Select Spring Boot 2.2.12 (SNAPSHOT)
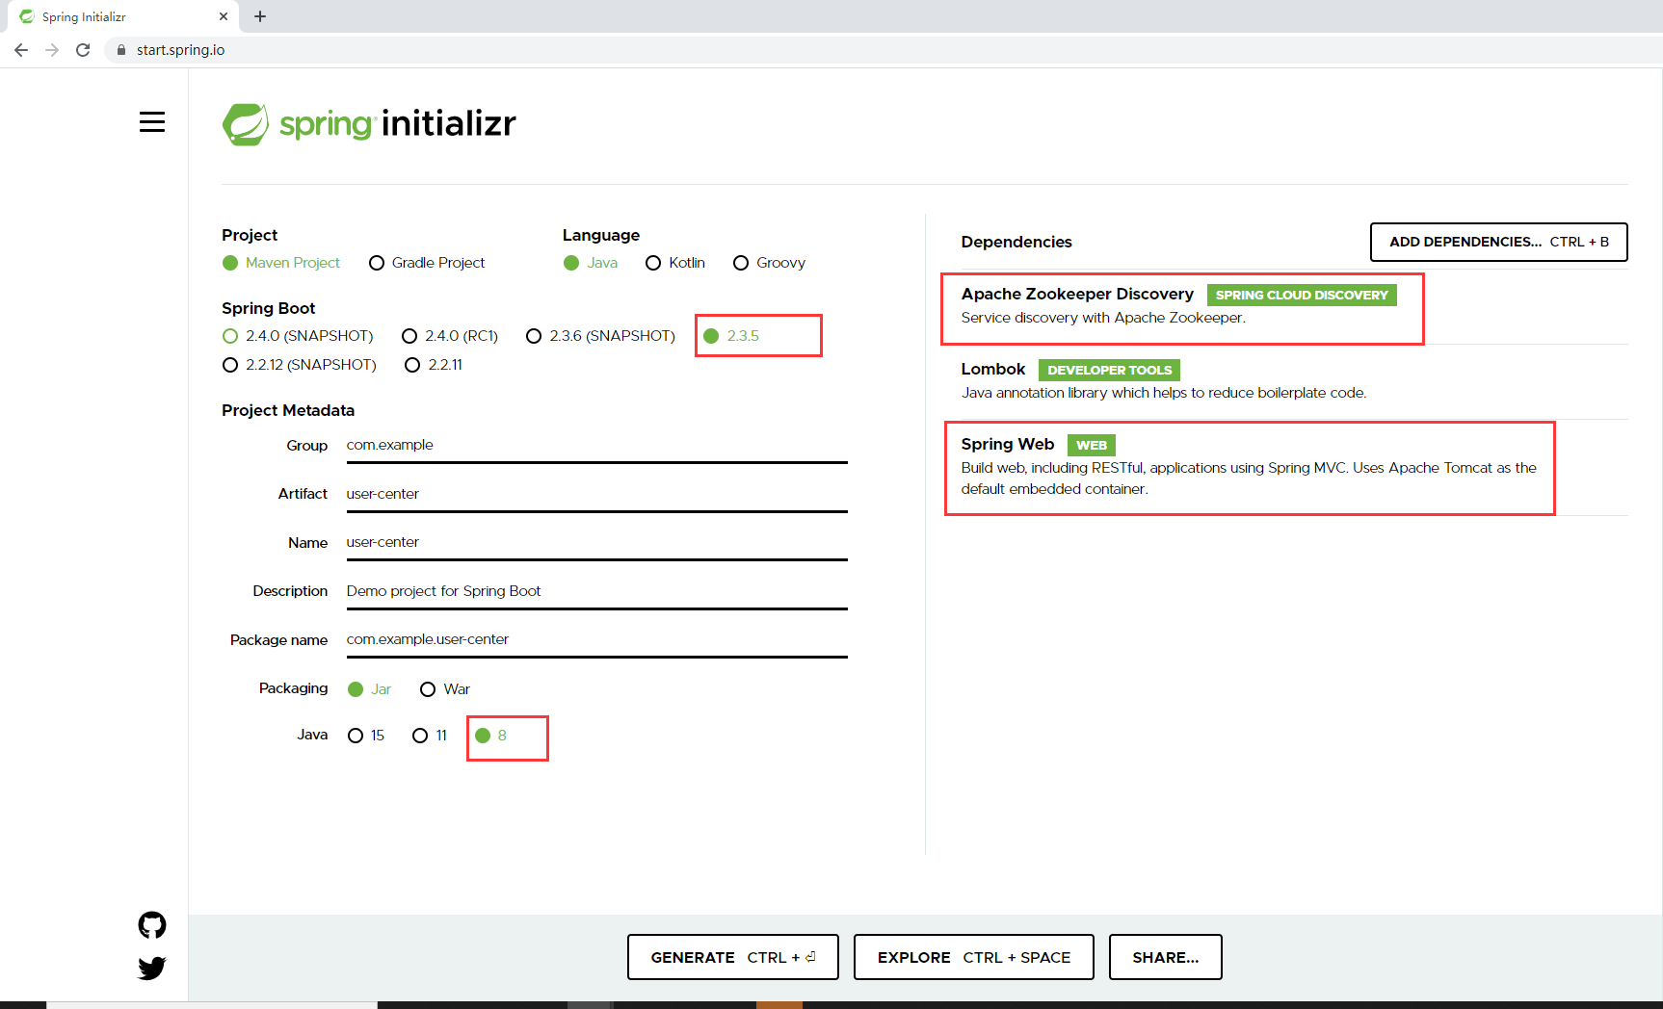The image size is (1663, 1009). tap(299, 365)
